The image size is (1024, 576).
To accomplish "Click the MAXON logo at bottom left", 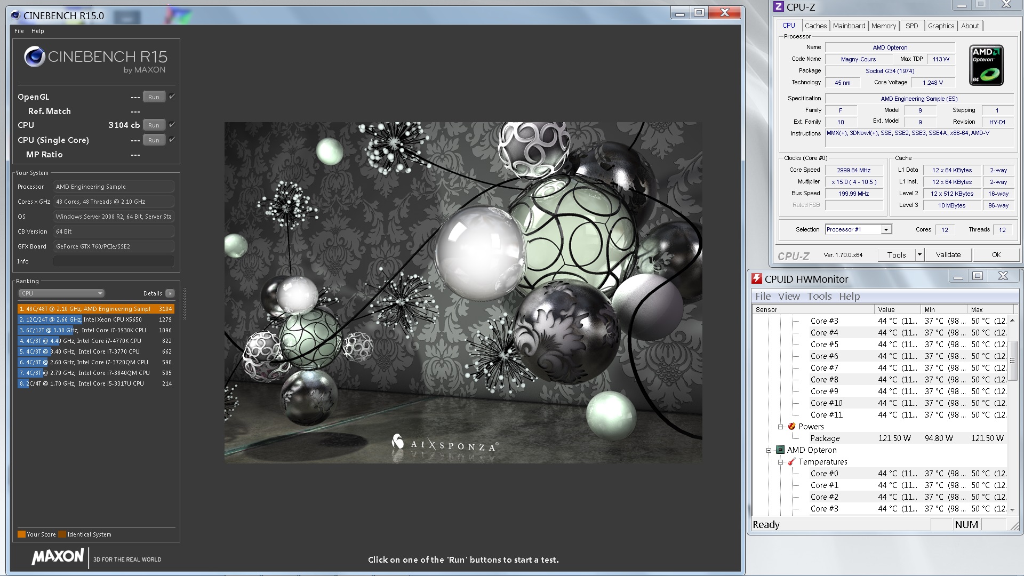I will coord(58,557).
